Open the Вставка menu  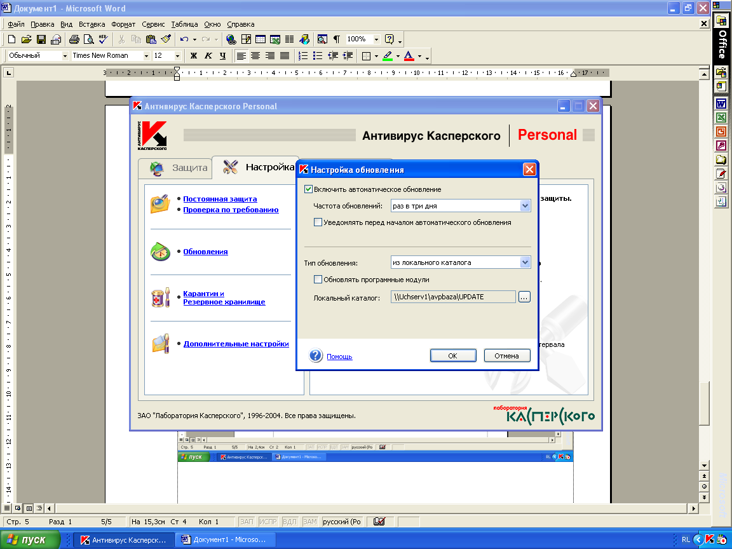click(92, 24)
